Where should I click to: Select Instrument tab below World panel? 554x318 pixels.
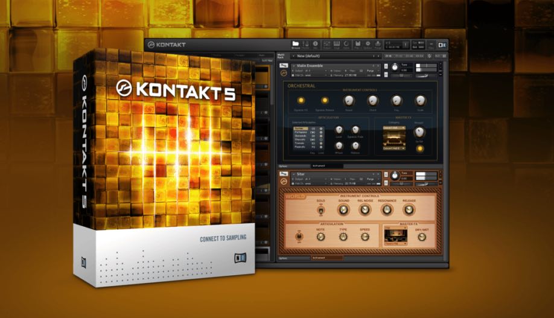tap(327, 258)
